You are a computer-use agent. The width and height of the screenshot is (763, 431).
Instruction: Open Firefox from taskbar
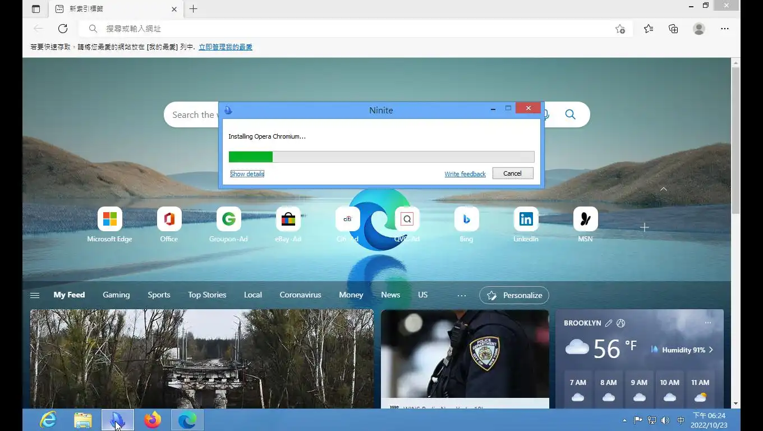pyautogui.click(x=153, y=420)
